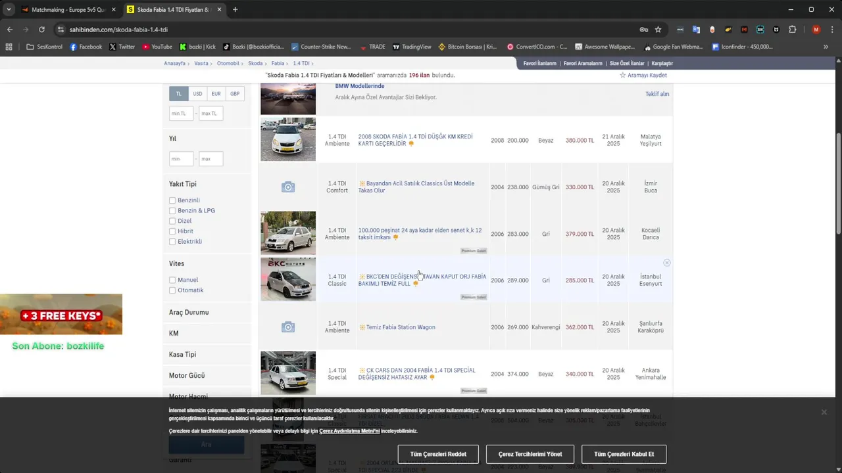Open the Otomobil breadcrumb
The height and width of the screenshot is (473, 842).
coord(228,64)
